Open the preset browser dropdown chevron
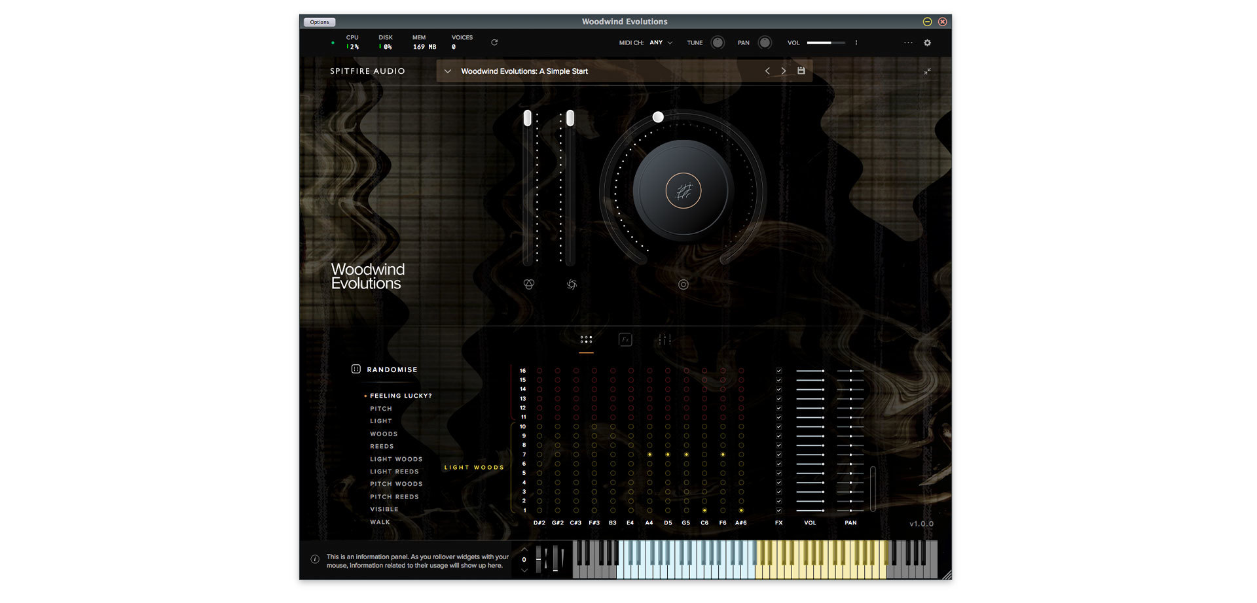 tap(448, 71)
